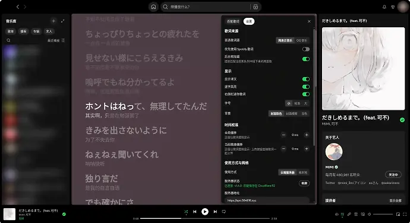
Task: Open the browse icon inside the search bar
Action: (256, 7)
